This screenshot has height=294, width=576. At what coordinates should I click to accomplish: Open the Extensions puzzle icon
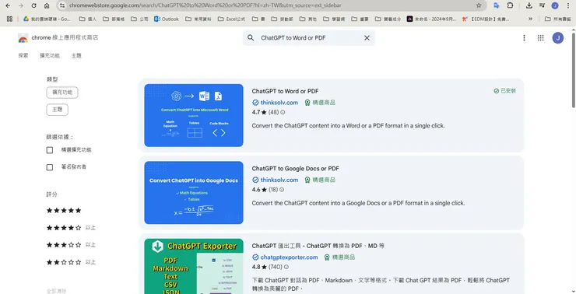coord(510,5)
